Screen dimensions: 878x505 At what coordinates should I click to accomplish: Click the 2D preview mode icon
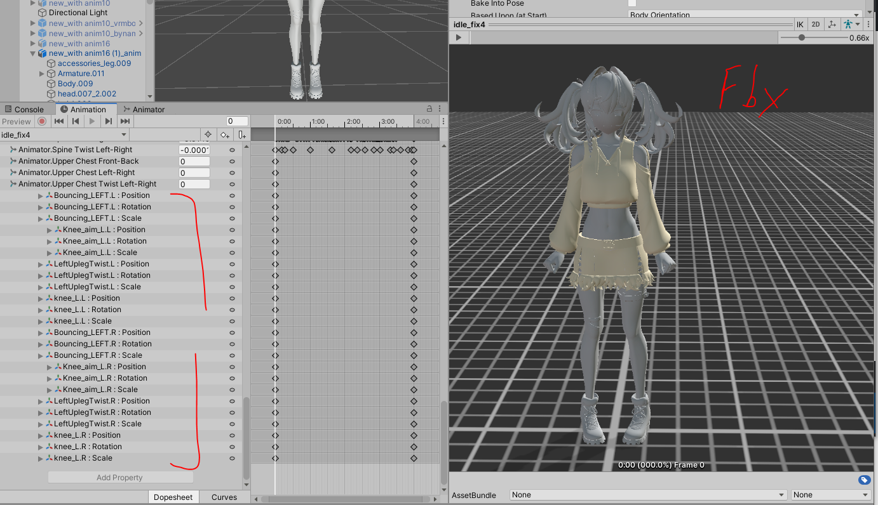click(815, 24)
